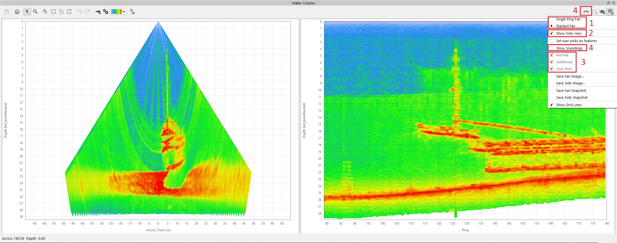Check Set user picks as features

click(x=552, y=41)
